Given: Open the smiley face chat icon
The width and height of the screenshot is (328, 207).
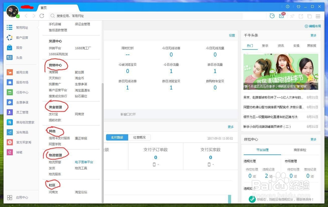Looking at the screenshot, I should pos(272,16).
